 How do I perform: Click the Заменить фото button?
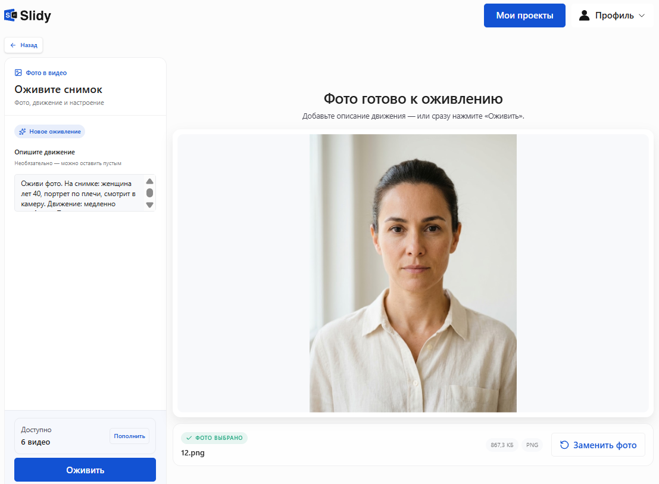click(x=598, y=445)
